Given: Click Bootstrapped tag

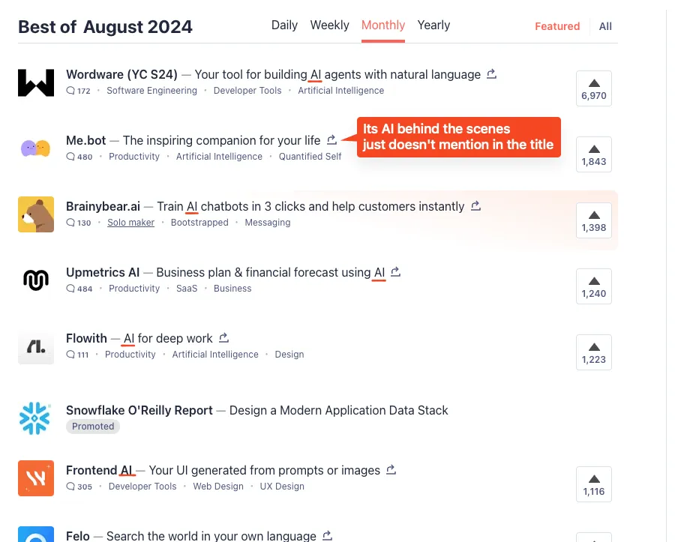Looking at the screenshot, I should (199, 223).
